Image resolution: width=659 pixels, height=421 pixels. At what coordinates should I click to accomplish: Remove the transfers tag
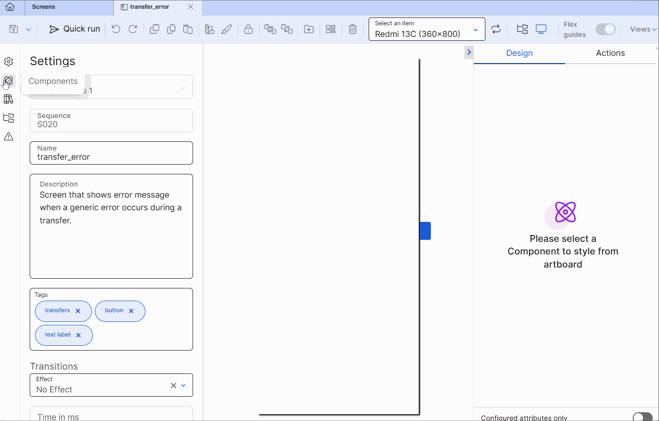pyautogui.click(x=79, y=311)
